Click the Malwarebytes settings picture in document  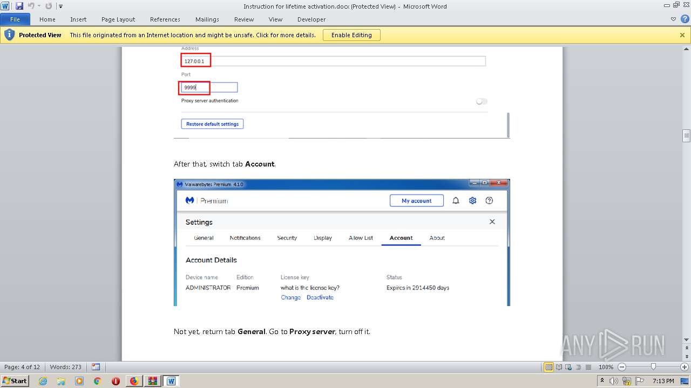342,242
